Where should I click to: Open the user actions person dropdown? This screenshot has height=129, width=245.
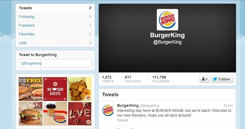click(x=204, y=79)
